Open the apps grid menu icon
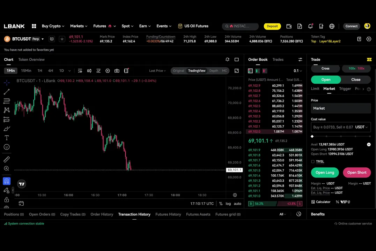Image resolution: width=376 pixels, height=251 pixels. point(34,26)
